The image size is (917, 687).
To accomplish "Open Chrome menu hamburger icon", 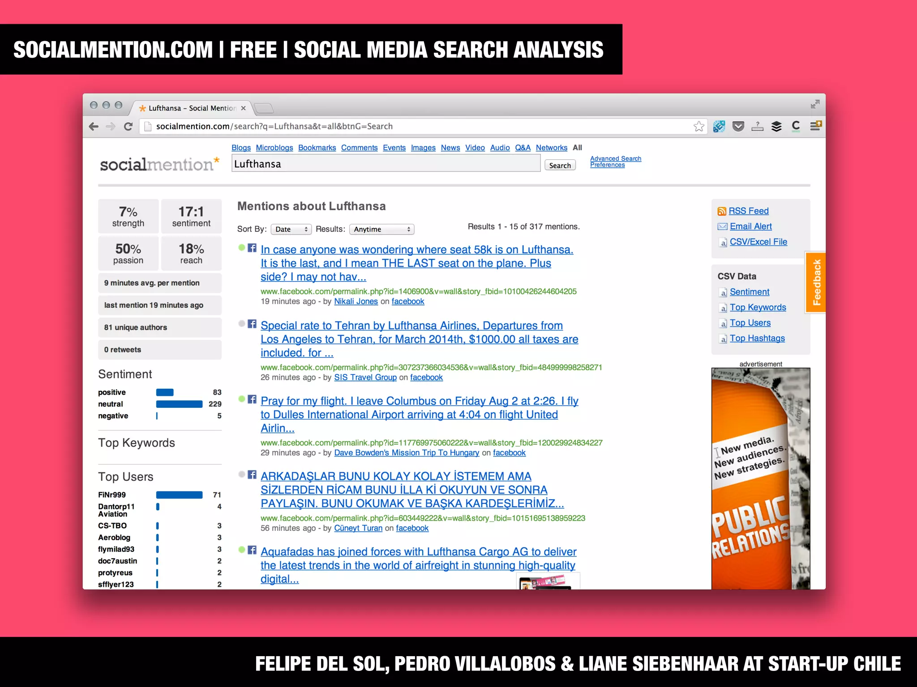I will point(815,126).
